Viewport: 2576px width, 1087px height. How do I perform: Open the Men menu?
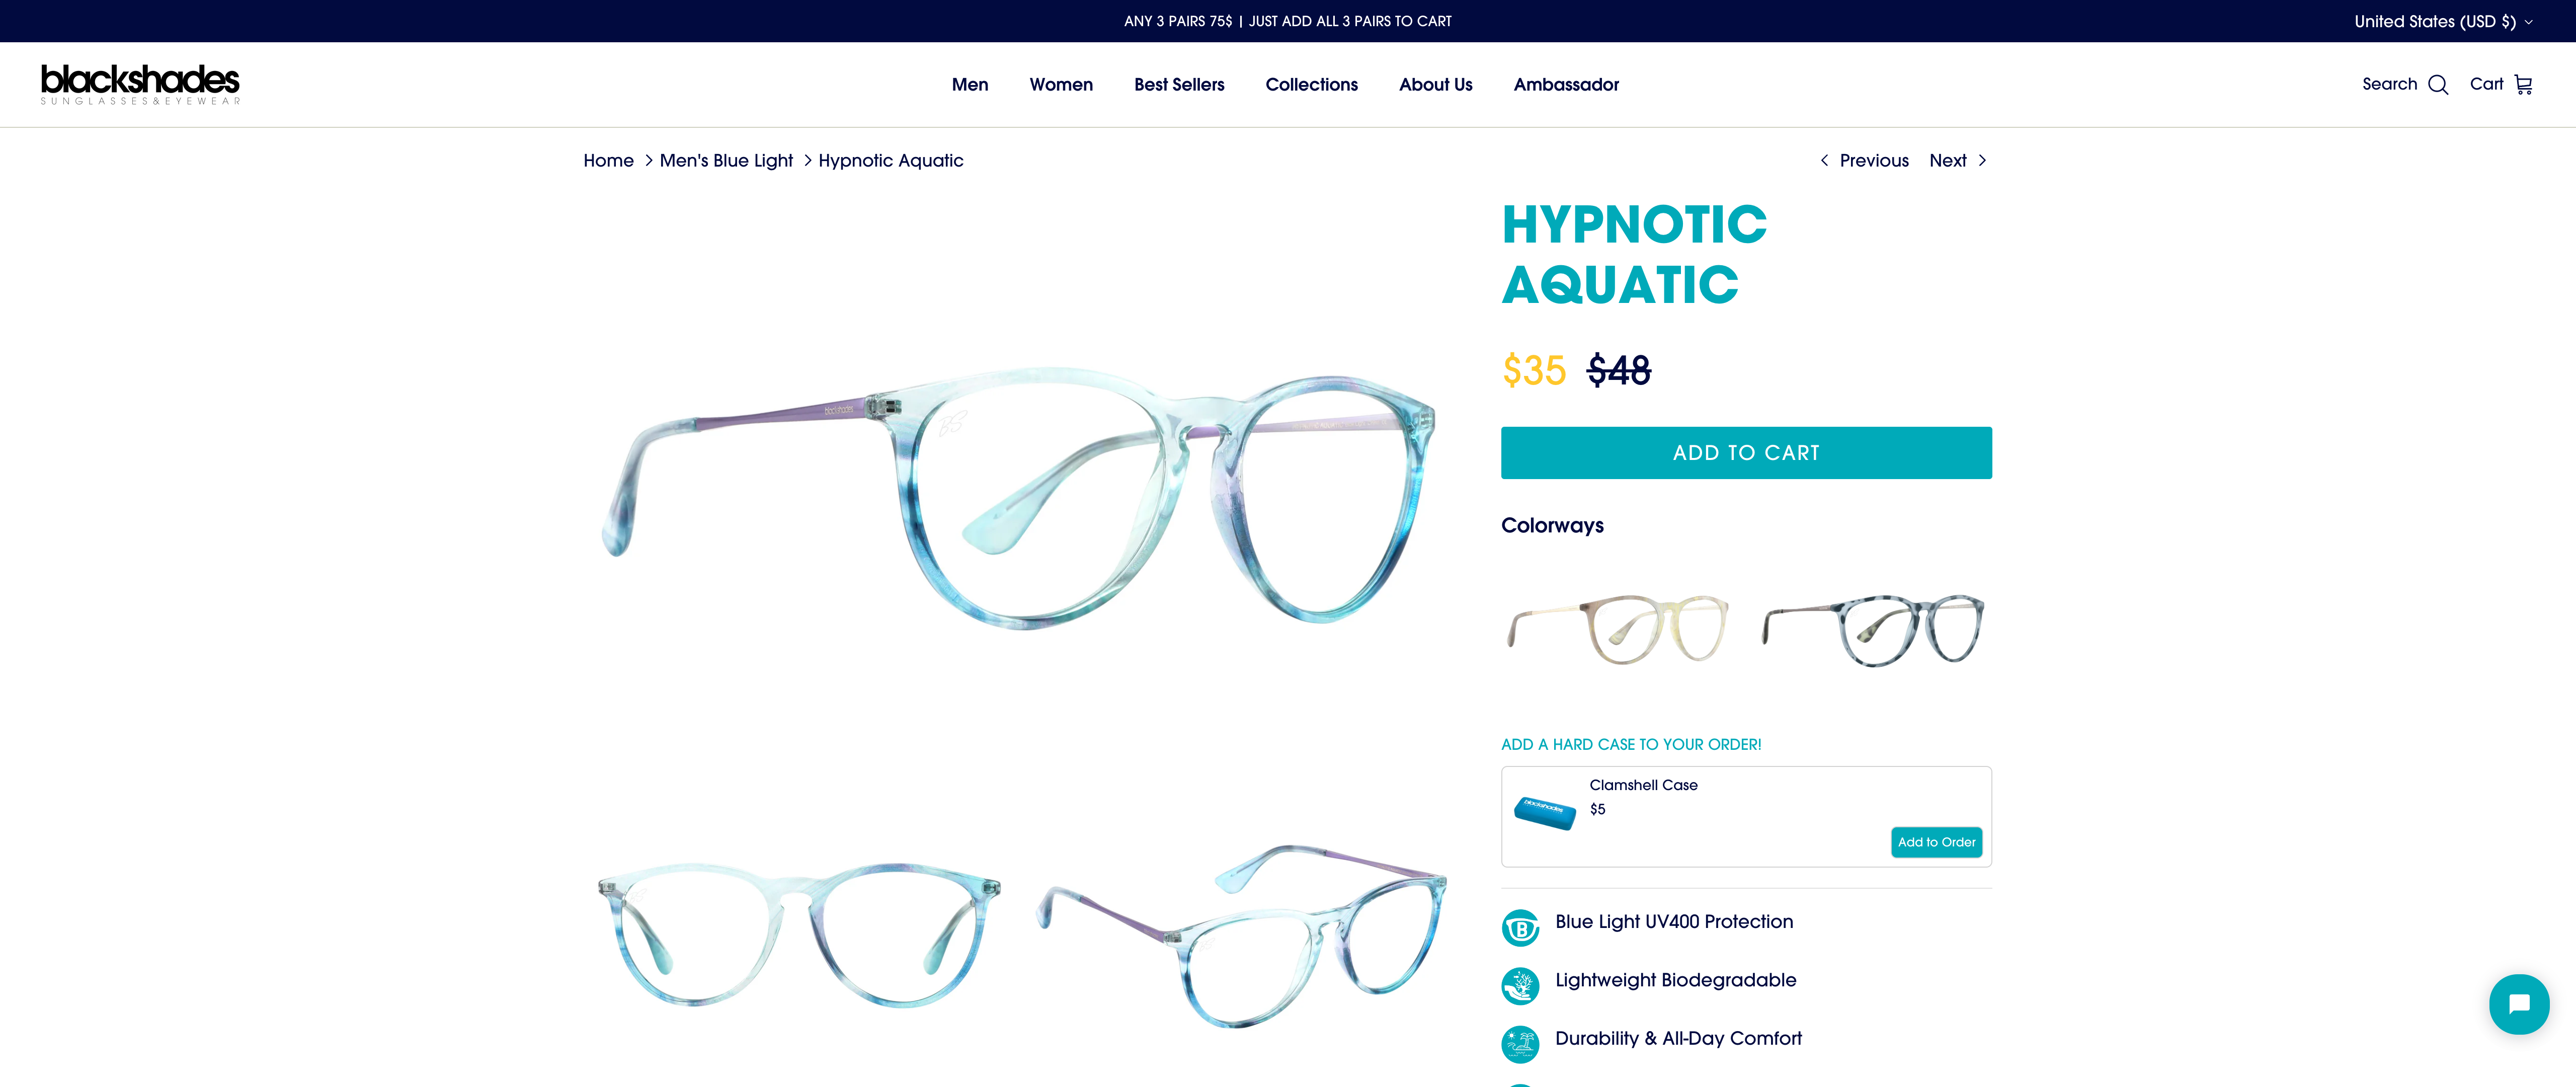(x=969, y=85)
